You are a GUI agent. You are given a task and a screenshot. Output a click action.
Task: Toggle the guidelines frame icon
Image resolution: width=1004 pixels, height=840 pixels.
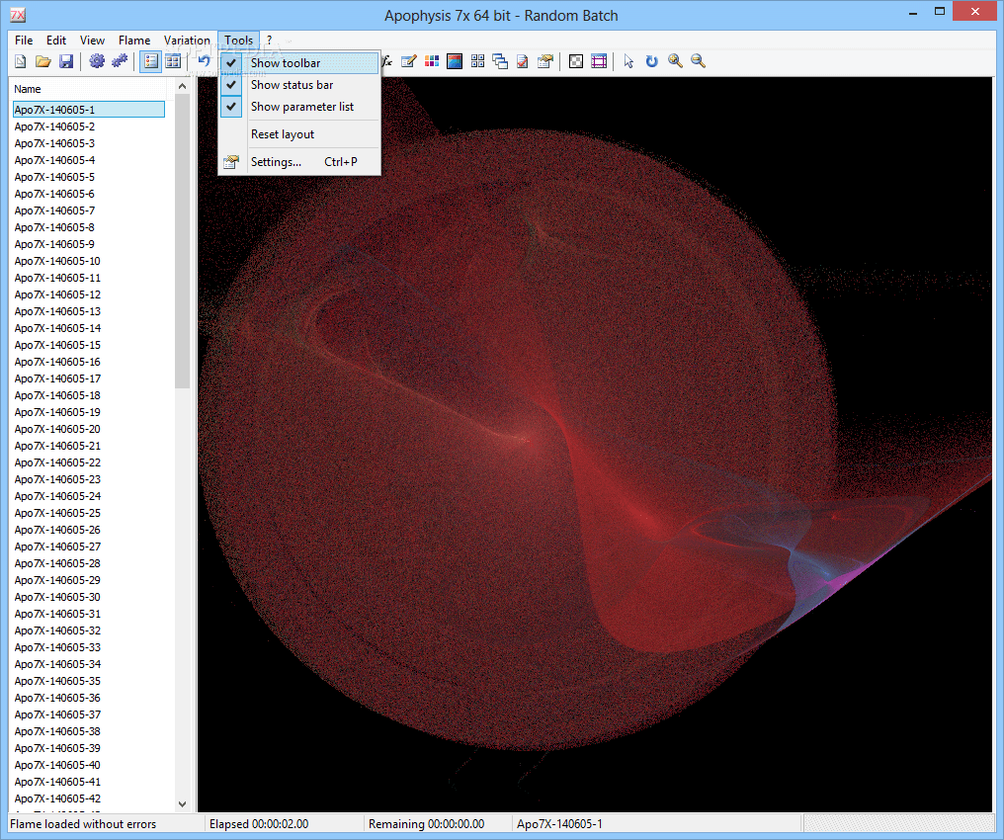coord(599,61)
